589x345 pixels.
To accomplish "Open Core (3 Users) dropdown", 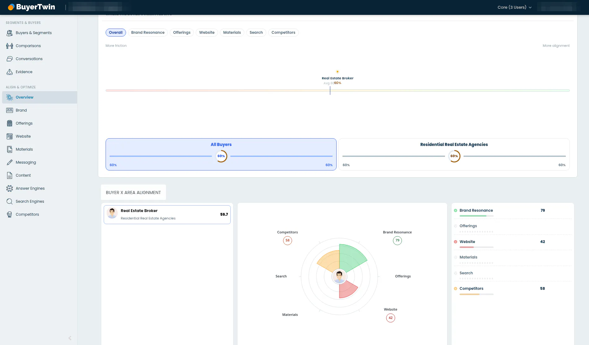I will 514,7.
